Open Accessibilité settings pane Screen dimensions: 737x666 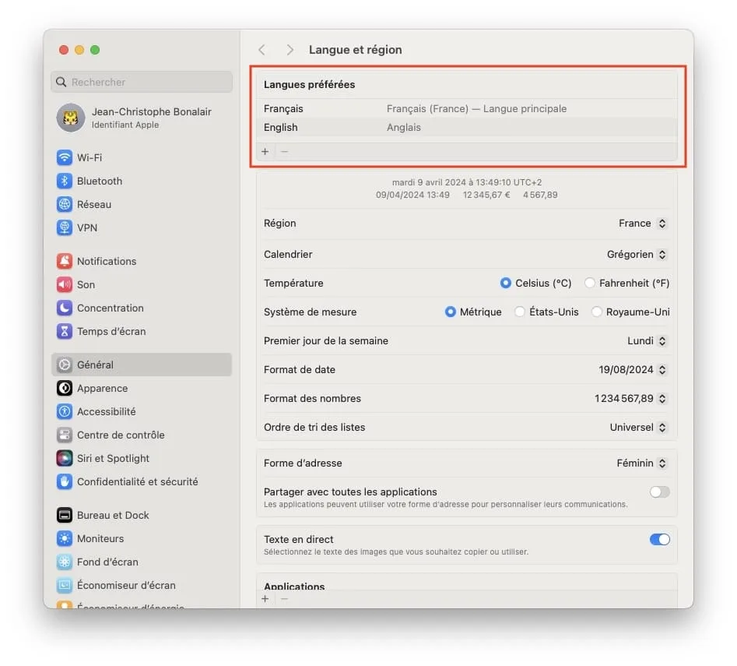coord(142,411)
